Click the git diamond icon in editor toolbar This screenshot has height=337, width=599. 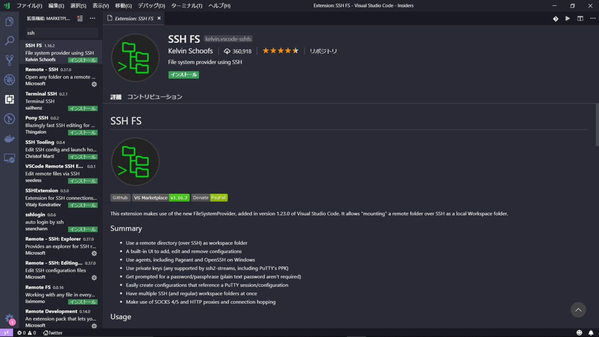tap(556, 18)
